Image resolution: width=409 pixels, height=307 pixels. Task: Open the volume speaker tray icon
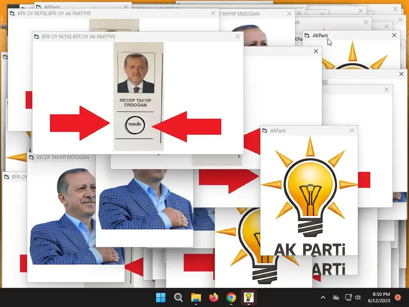point(358,297)
